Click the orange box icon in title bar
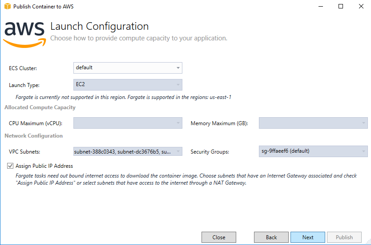The image size is (371, 245). (8, 6)
